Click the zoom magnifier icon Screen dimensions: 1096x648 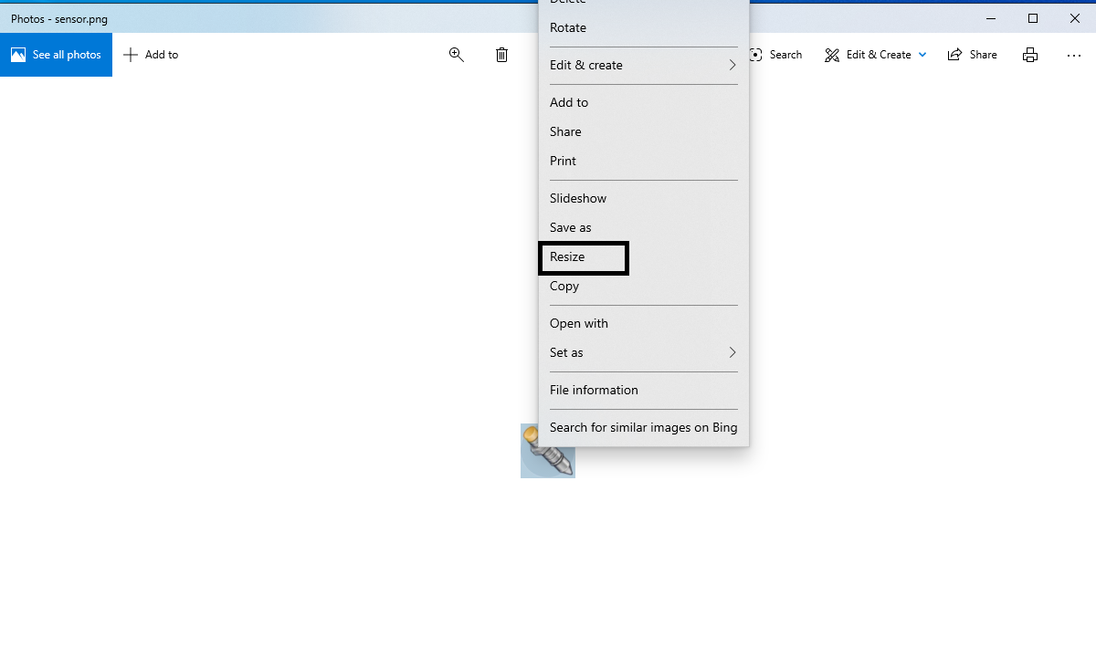click(457, 55)
